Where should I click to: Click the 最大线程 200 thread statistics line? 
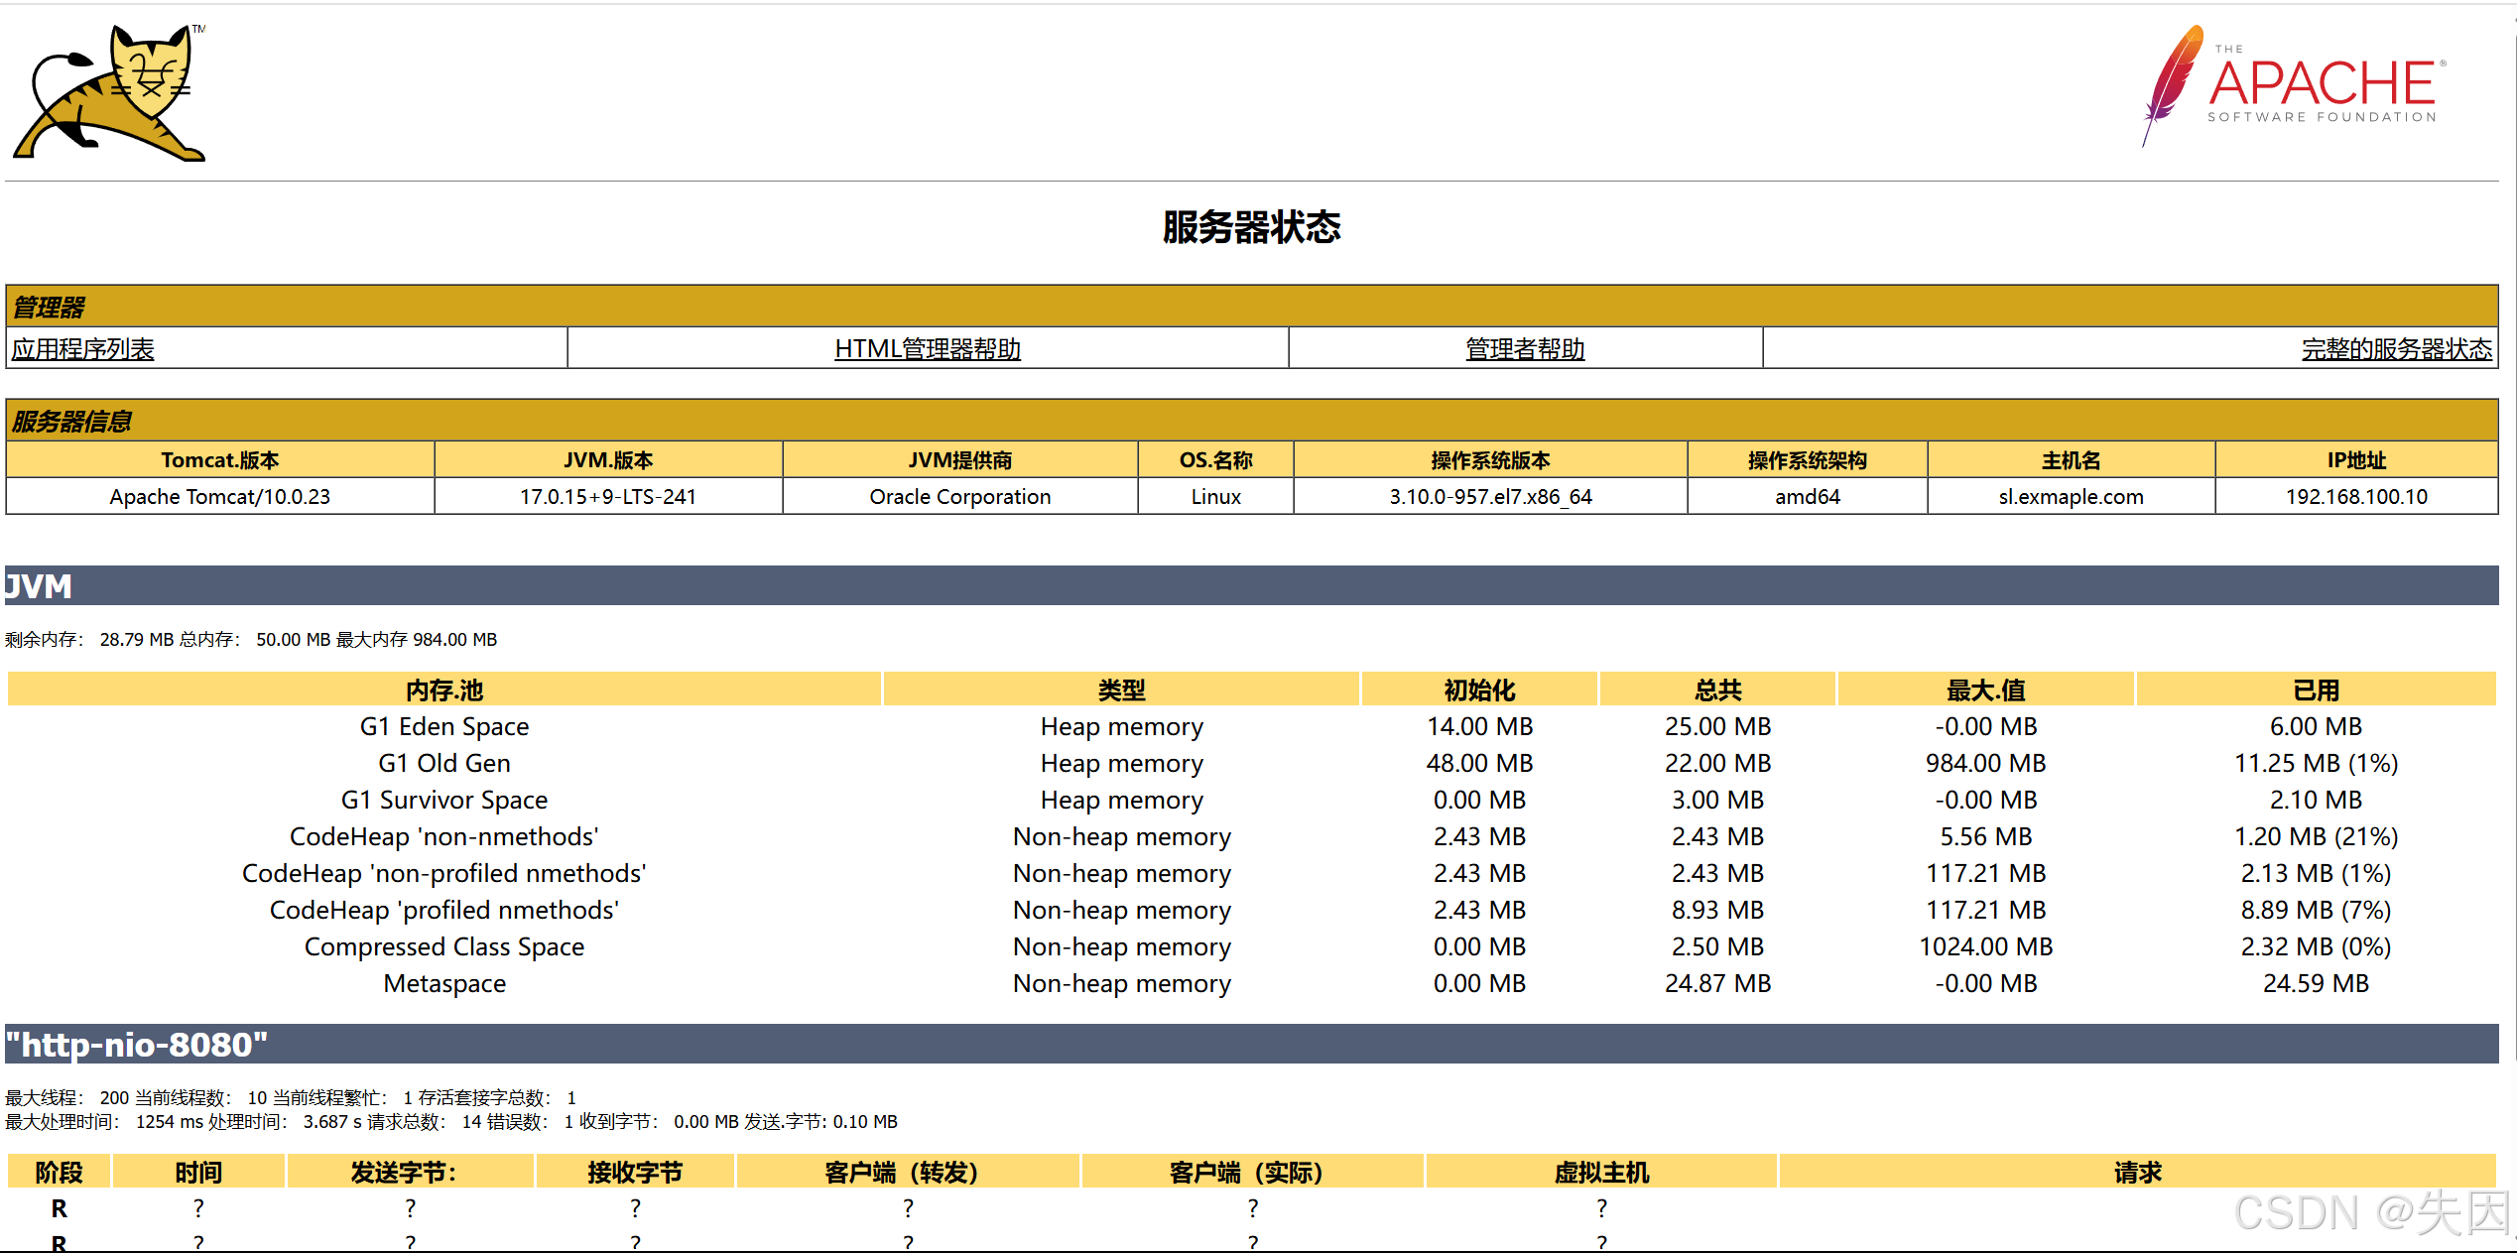point(291,1097)
